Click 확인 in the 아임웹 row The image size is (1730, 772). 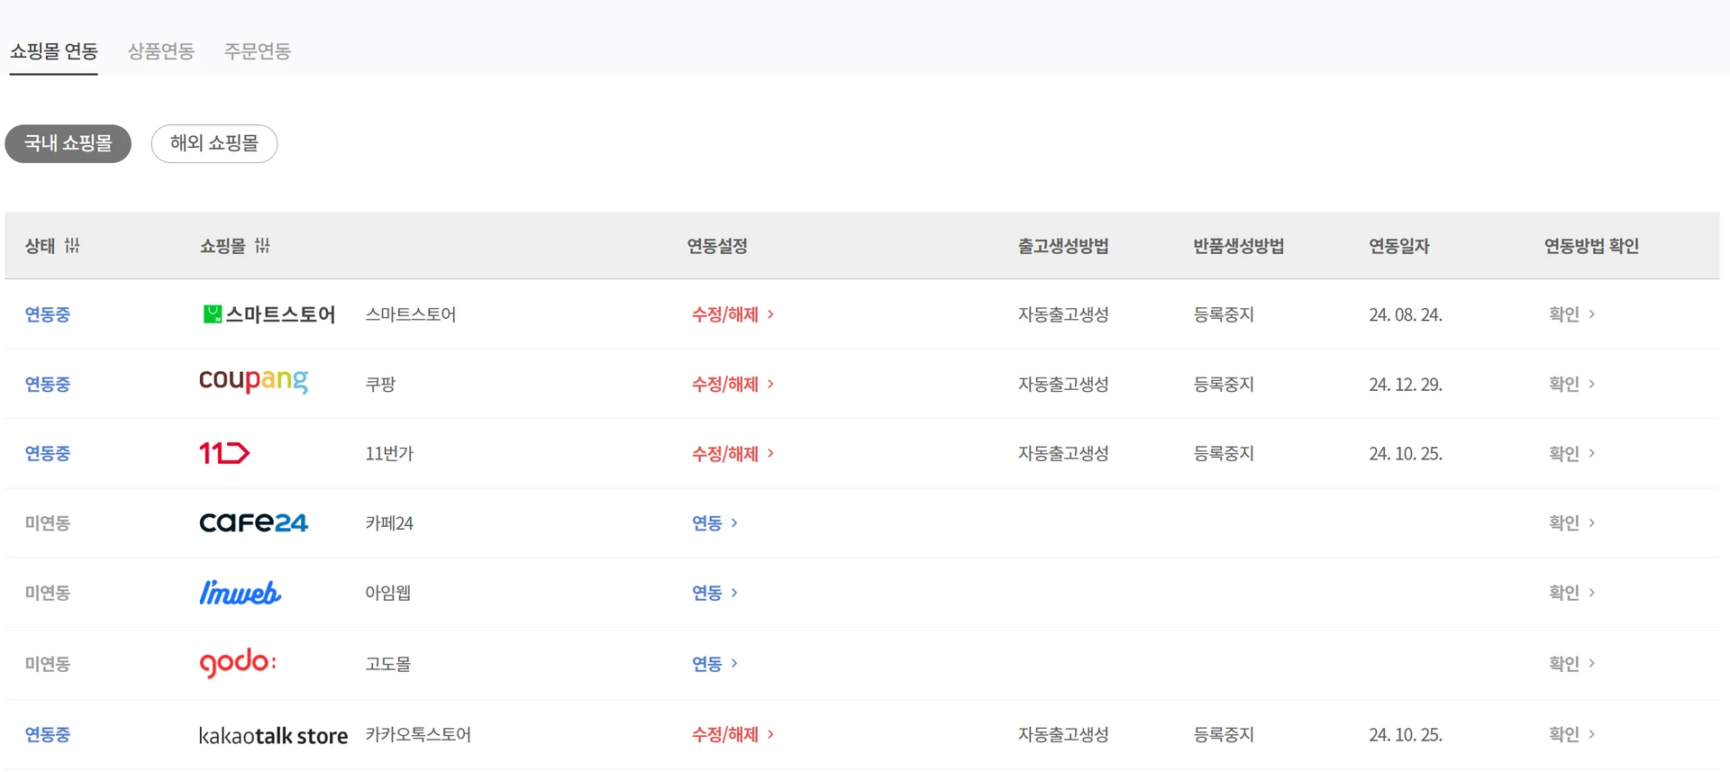click(x=1572, y=593)
